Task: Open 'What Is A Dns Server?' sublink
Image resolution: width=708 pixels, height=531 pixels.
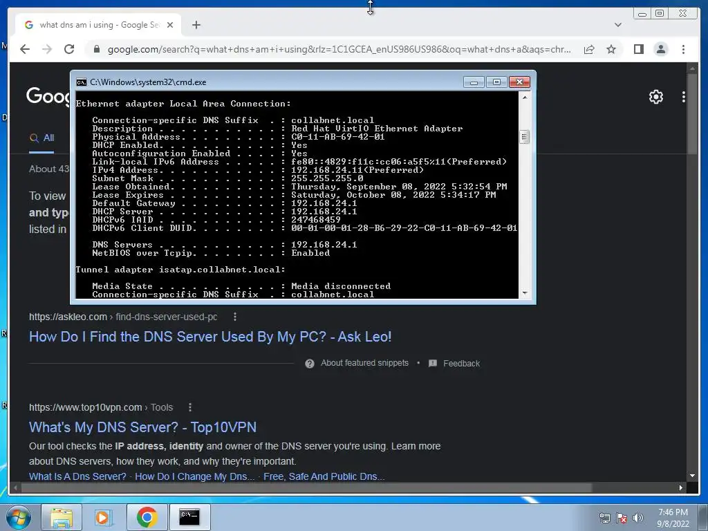Action: (77, 476)
